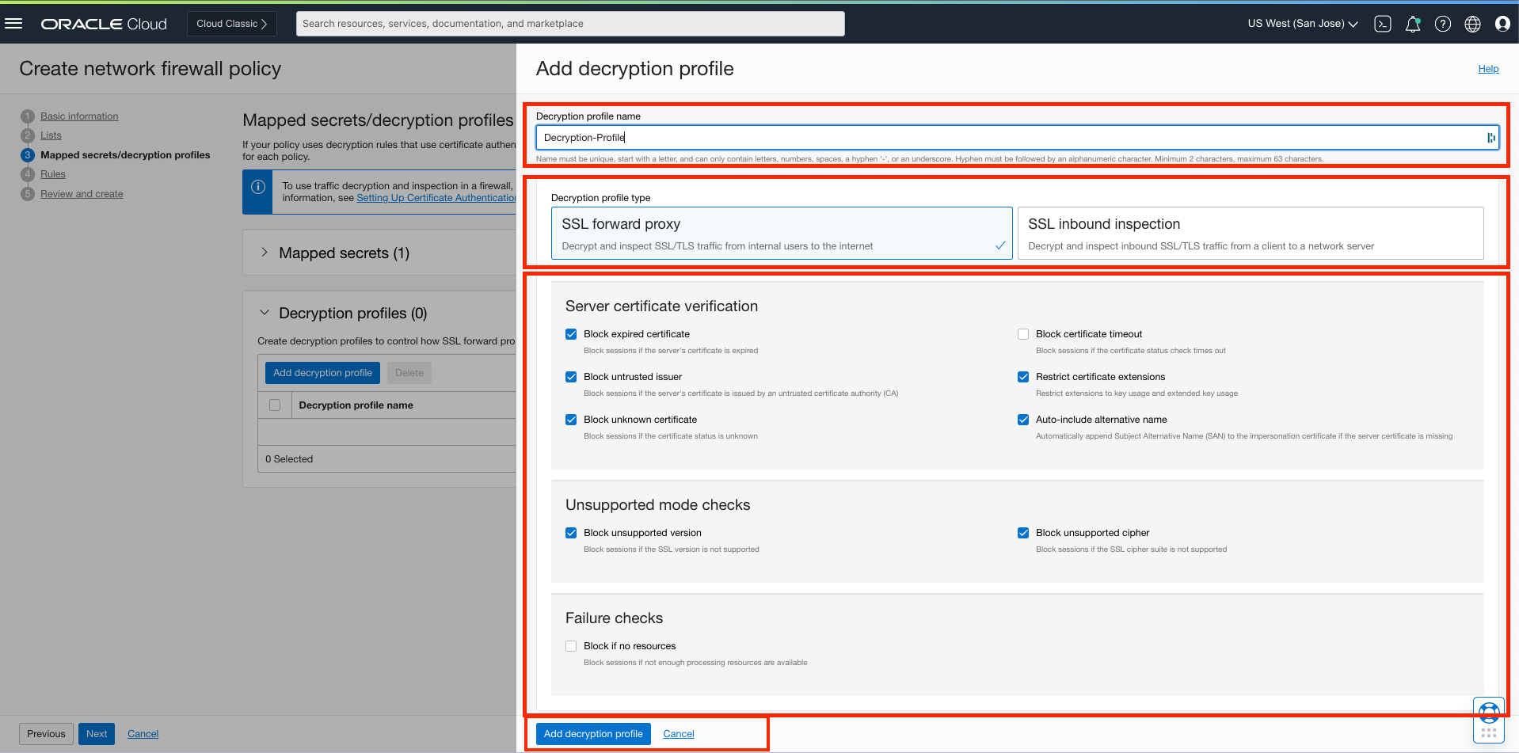This screenshot has width=1519, height=753.
Task: Open the user profile avatar menu
Action: point(1502,24)
